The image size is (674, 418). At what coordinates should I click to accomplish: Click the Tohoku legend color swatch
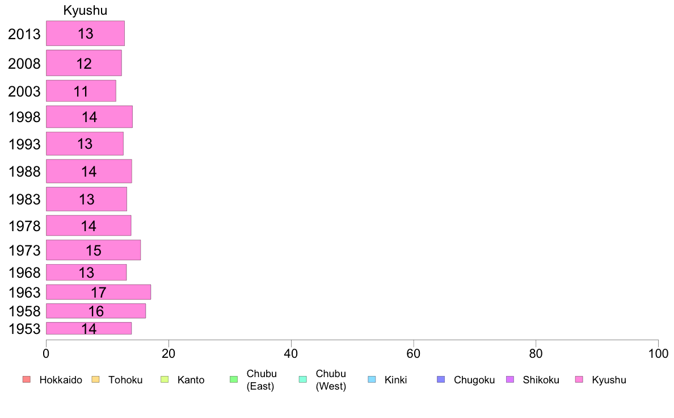pyautogui.click(x=95, y=379)
